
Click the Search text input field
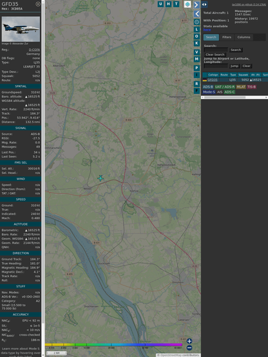[x=216, y=50]
